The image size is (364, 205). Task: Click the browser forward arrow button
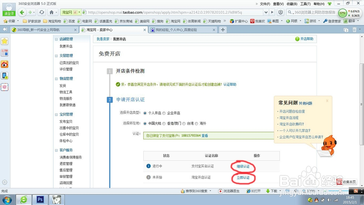[30, 12]
